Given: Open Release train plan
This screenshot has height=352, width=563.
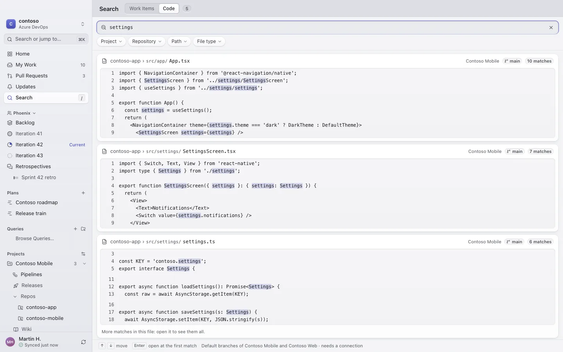Looking at the screenshot, I should [x=46, y=214].
